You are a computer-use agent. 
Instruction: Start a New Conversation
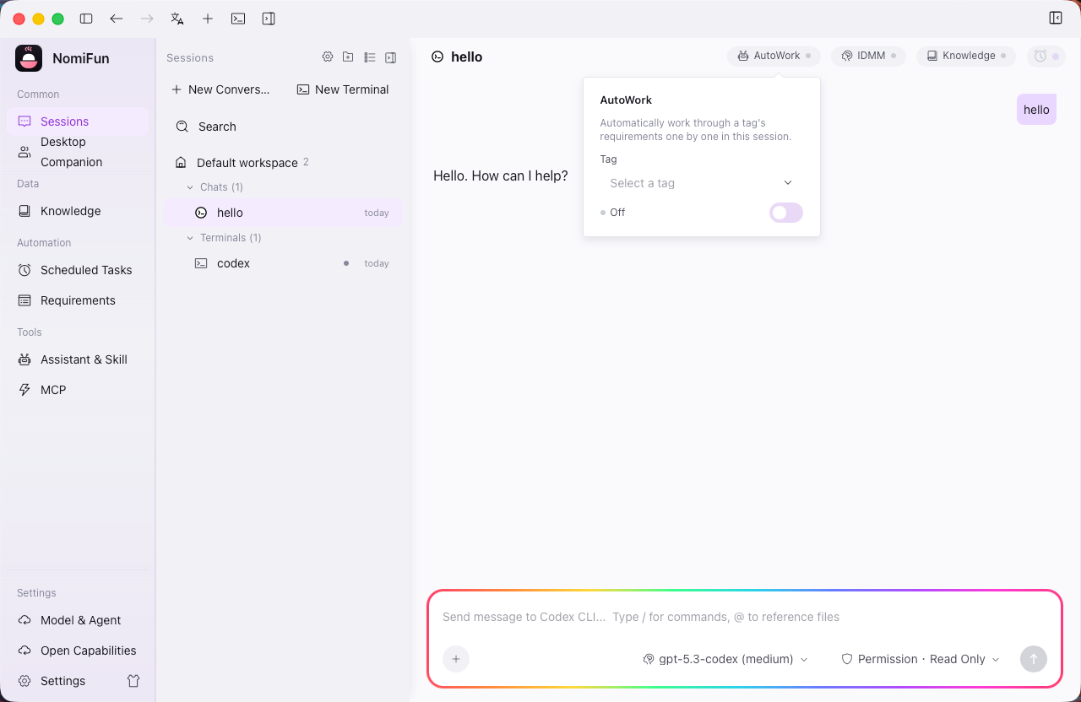tap(221, 89)
